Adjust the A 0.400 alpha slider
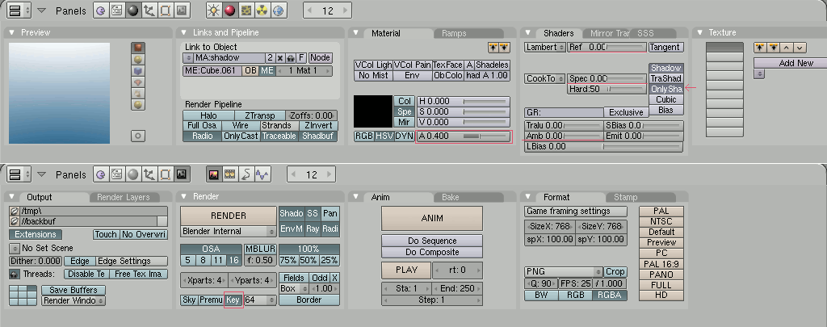This screenshot has width=827, height=327. point(464,136)
